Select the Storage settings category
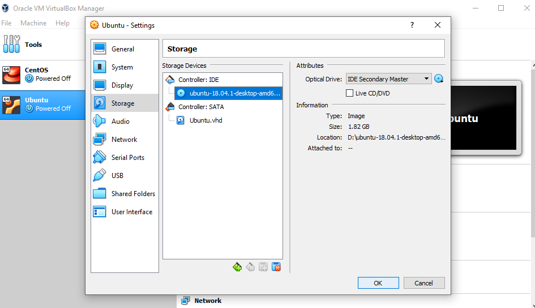This screenshot has height=308, width=535. click(125, 103)
